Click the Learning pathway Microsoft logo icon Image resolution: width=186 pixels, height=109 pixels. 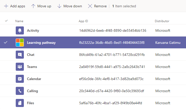coord(20,43)
